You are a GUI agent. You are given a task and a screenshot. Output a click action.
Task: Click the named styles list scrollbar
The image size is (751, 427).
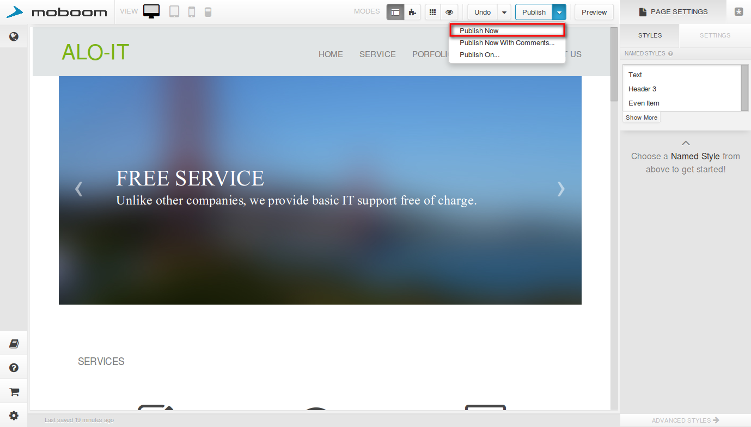(x=744, y=88)
